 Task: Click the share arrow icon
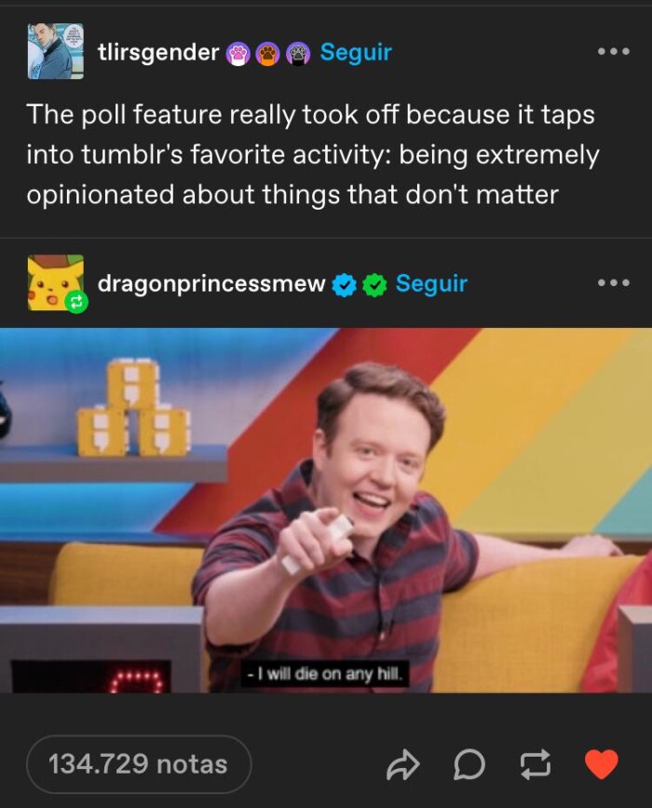(x=402, y=765)
